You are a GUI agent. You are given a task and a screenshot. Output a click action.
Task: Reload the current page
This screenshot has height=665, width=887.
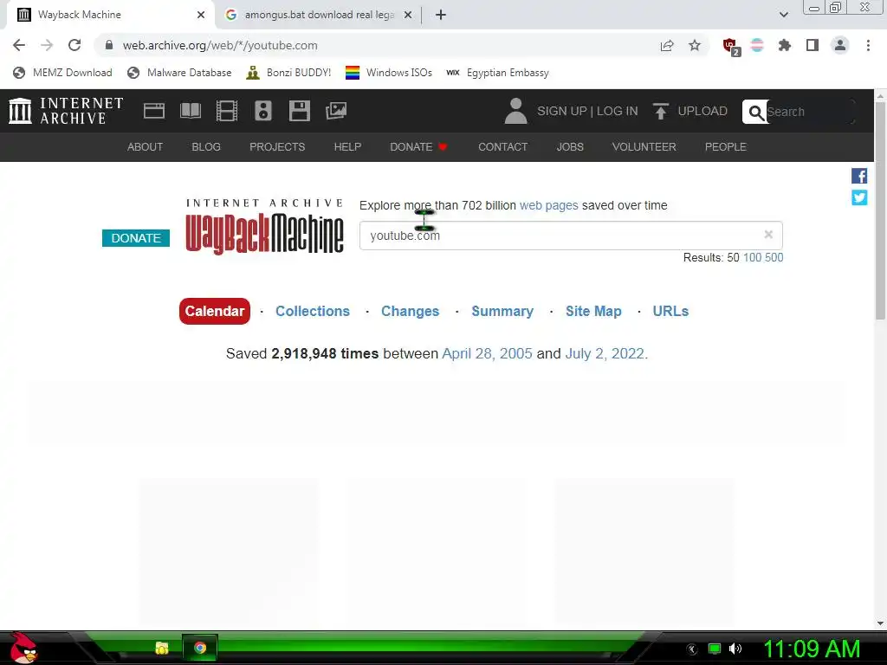point(74,45)
